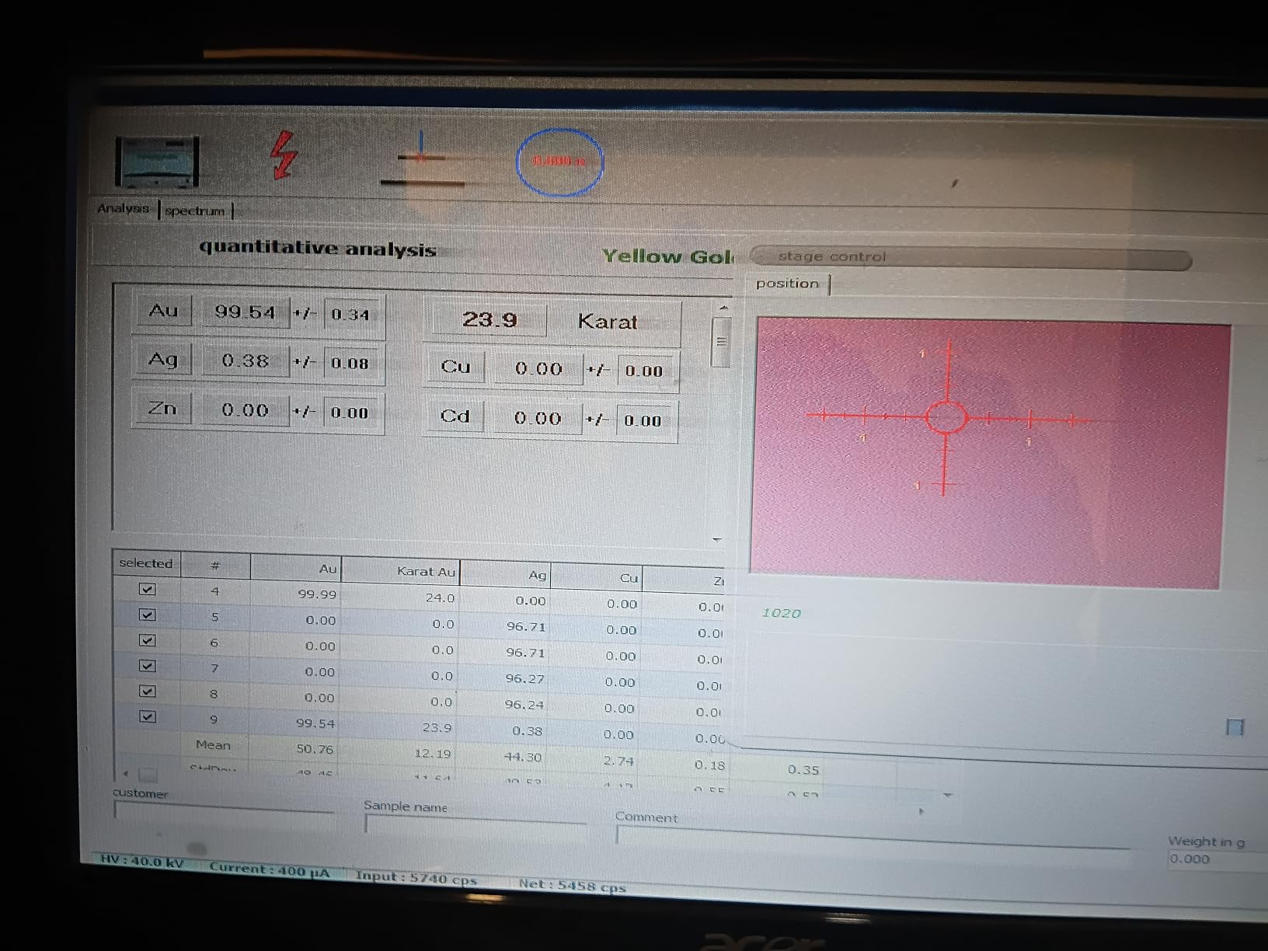Image resolution: width=1268 pixels, height=951 pixels.
Task: Click the blue circle weight indicator icon
Action: [559, 162]
